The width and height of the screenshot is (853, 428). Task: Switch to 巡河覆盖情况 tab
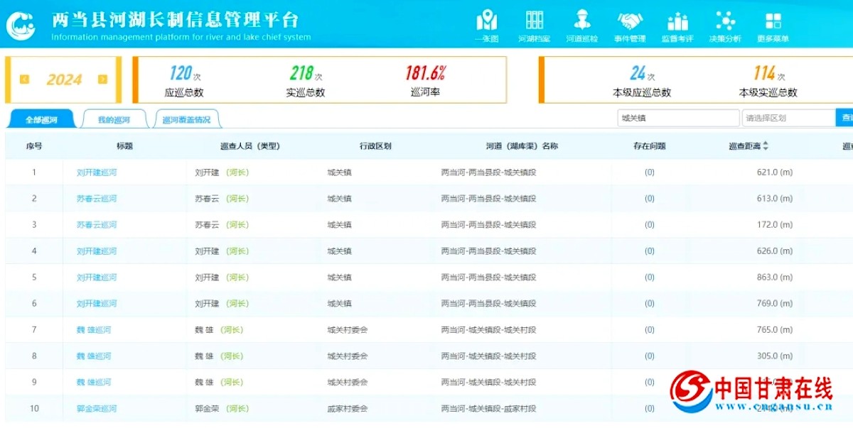point(186,120)
